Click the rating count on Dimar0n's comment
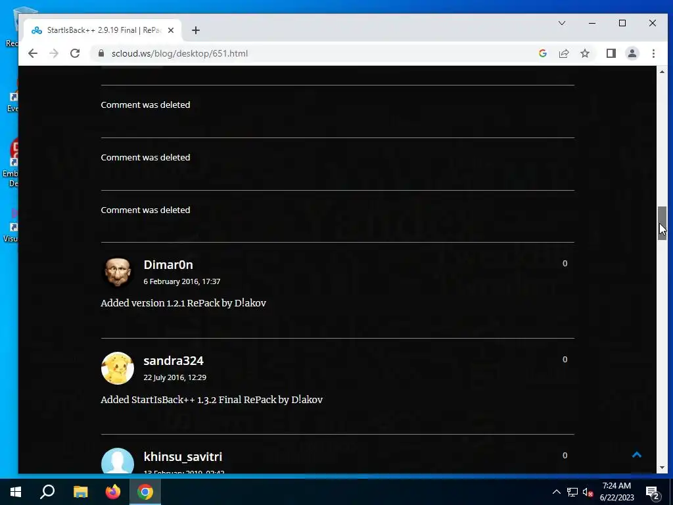Viewport: 673px width, 505px height. click(565, 263)
